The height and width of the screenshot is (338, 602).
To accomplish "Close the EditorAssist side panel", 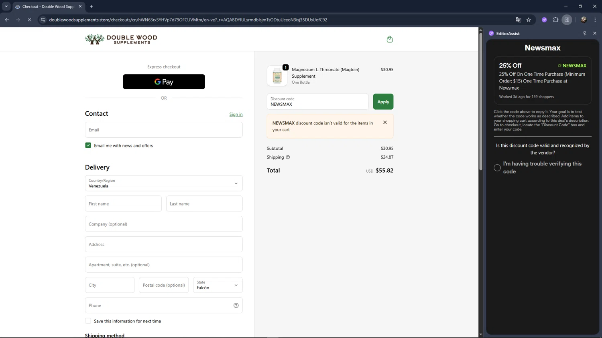I will (x=595, y=33).
